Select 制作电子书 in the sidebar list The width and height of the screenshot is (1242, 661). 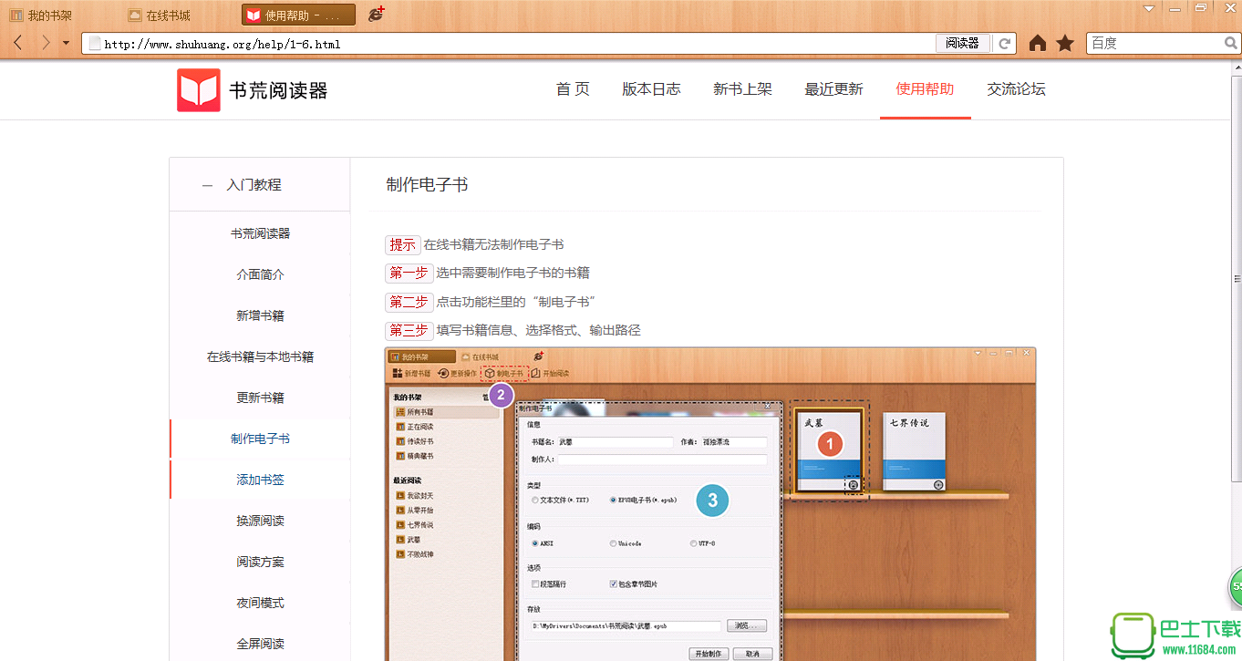point(260,439)
